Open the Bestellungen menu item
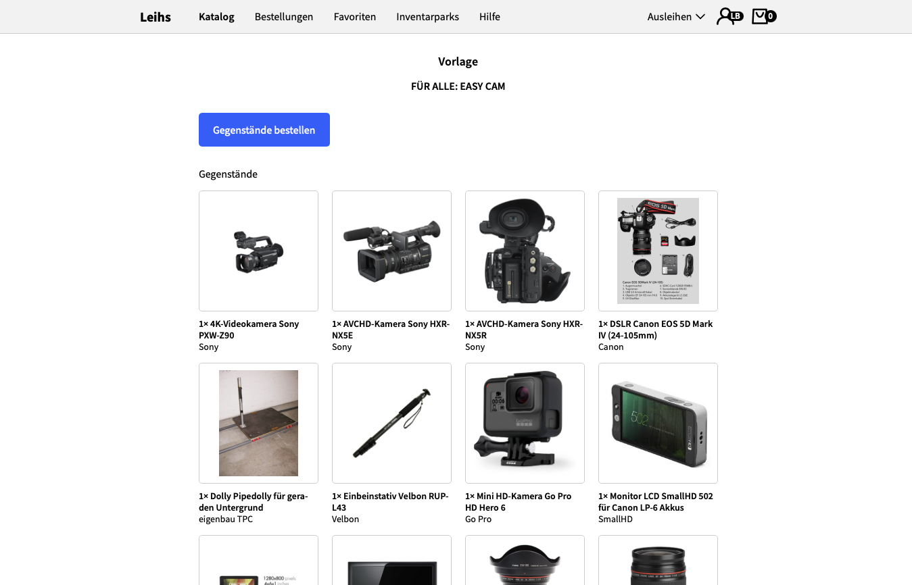This screenshot has height=585, width=912. pos(284,17)
